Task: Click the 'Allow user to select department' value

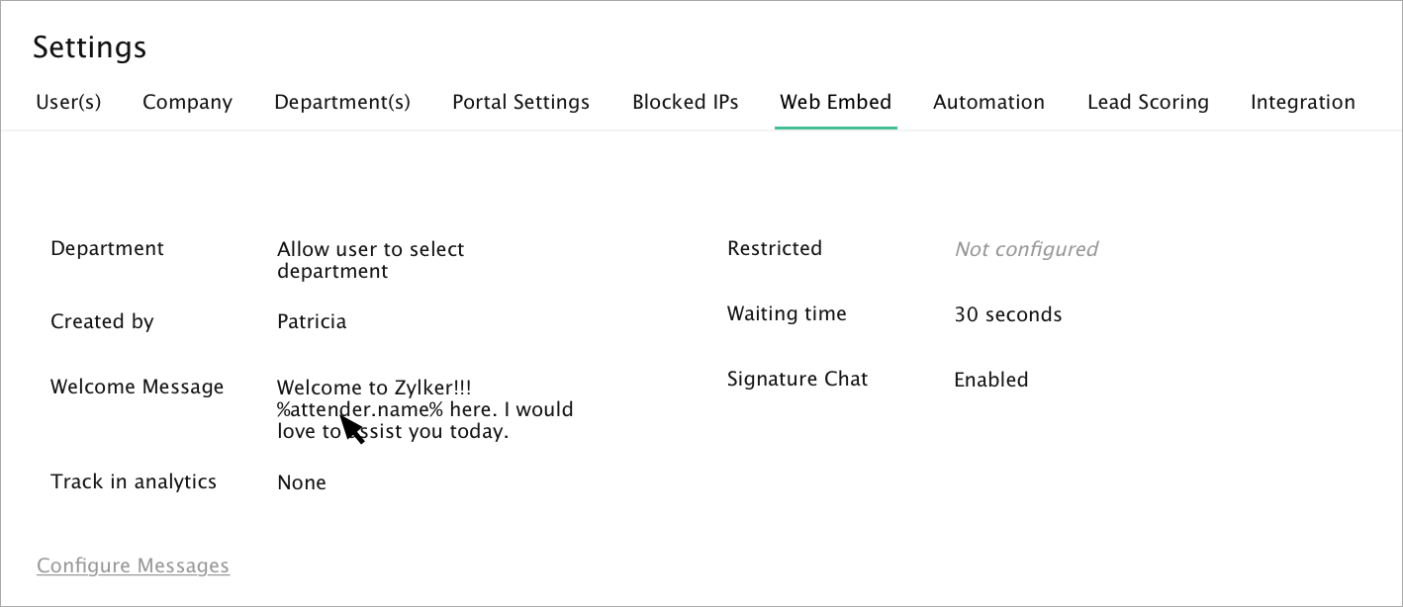Action: tap(370, 260)
